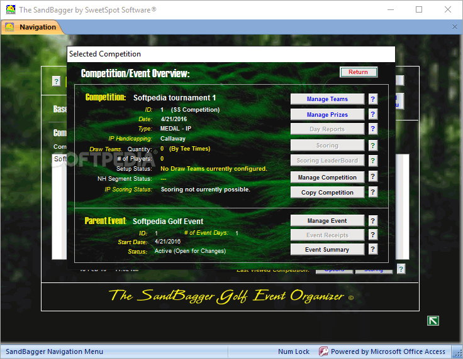463x359 pixels.
Task: Show help for Scoring button
Action: pyautogui.click(x=373, y=146)
